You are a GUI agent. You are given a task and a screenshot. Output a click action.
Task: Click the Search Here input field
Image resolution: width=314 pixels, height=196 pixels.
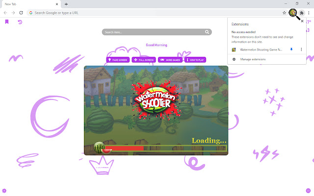point(157,32)
